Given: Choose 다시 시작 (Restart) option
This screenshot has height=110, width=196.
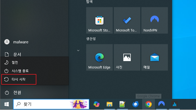Looking at the screenshot, I should tap(34, 79).
